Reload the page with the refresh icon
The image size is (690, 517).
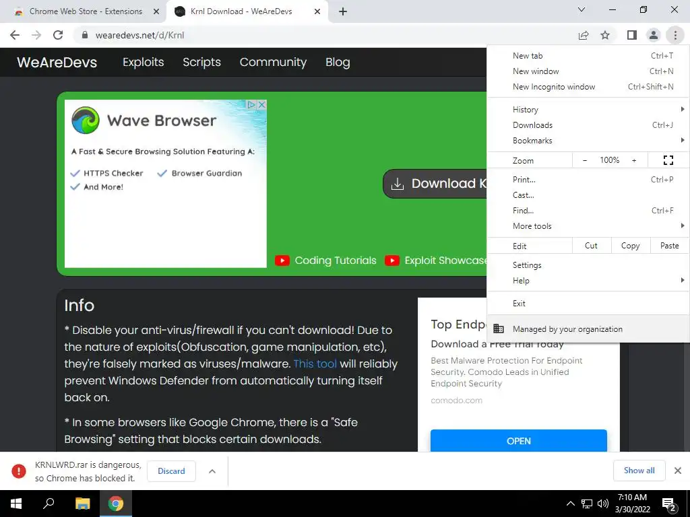point(58,35)
